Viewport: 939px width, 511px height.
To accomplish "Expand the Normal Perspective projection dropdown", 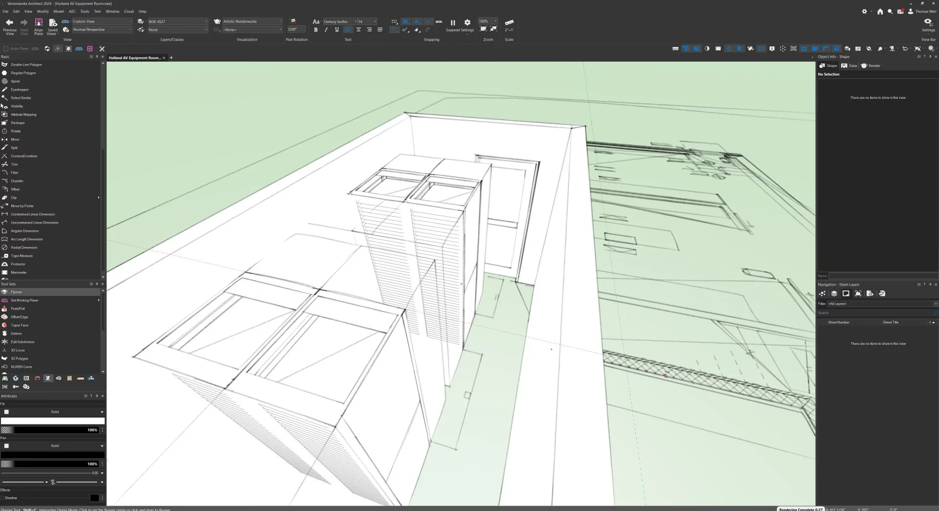I will (x=102, y=30).
